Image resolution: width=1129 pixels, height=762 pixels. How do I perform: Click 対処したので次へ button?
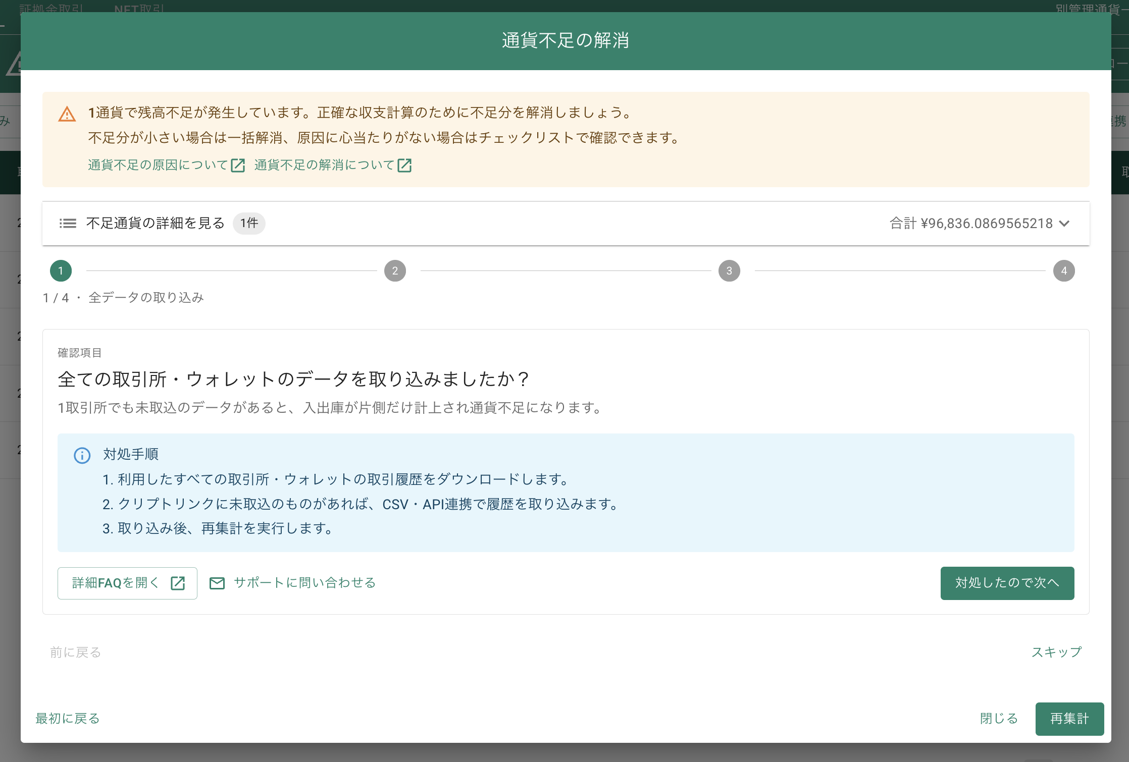[x=1007, y=583]
